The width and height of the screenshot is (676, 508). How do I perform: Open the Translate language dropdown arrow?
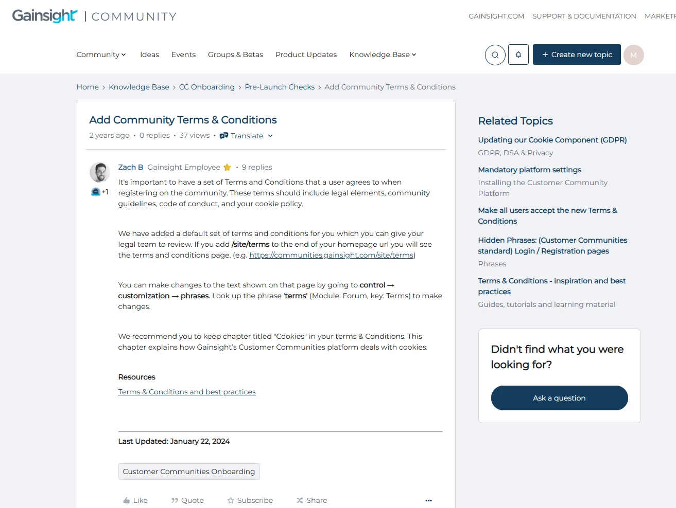270,136
